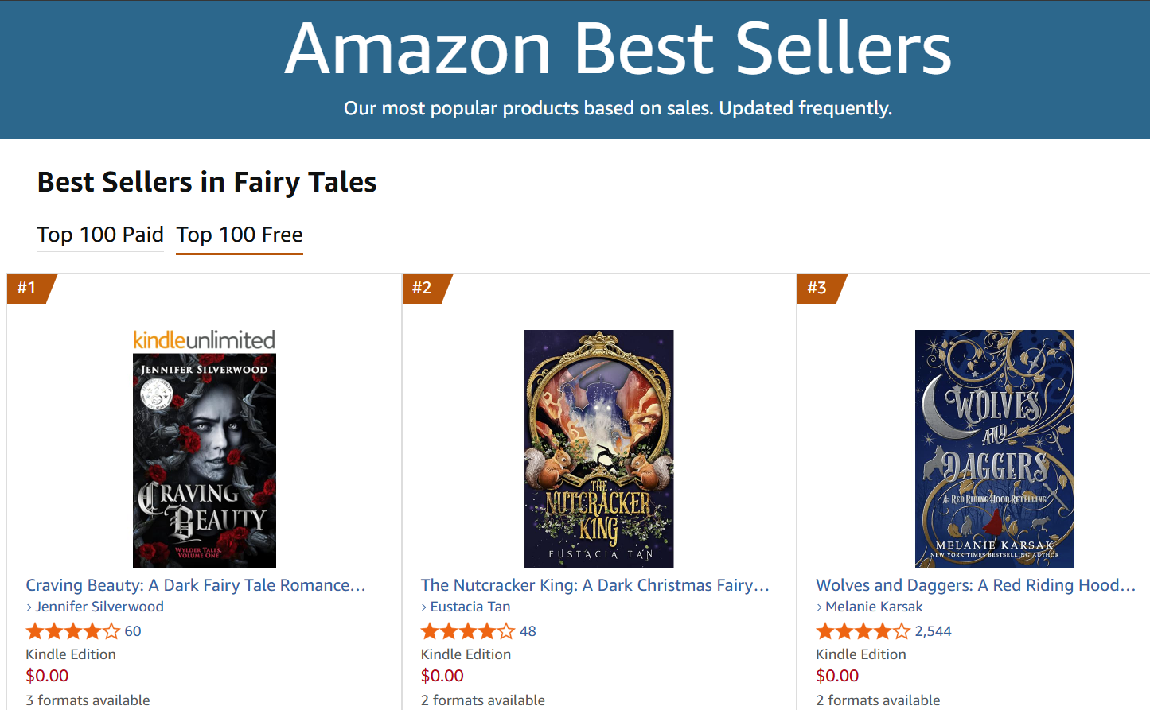The width and height of the screenshot is (1150, 710).
Task: Open the 60 reviews count link
Action: coord(133,631)
